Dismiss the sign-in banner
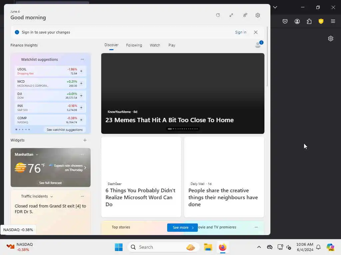Image resolution: width=341 pixels, height=255 pixels. click(256, 32)
